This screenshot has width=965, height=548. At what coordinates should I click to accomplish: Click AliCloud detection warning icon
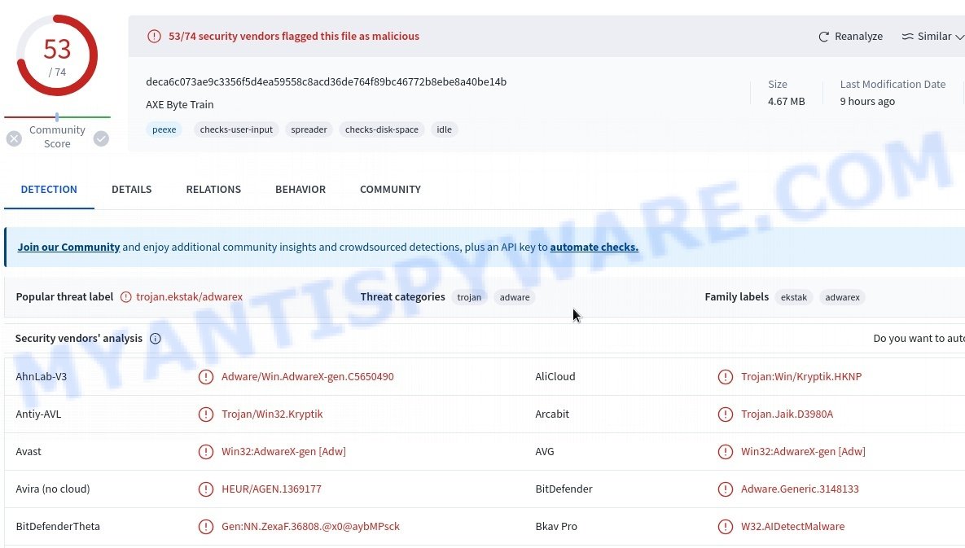click(726, 376)
